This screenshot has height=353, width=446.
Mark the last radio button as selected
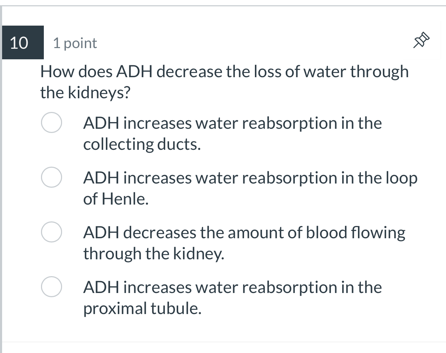tap(51, 286)
